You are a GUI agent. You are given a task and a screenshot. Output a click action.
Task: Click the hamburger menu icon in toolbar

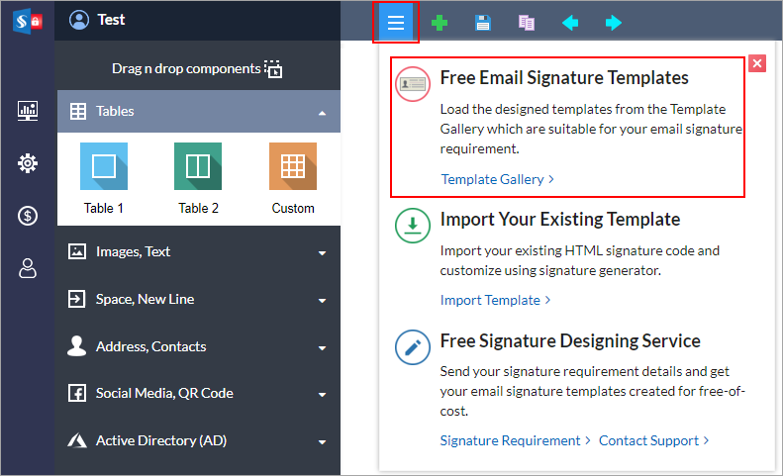[x=396, y=23]
